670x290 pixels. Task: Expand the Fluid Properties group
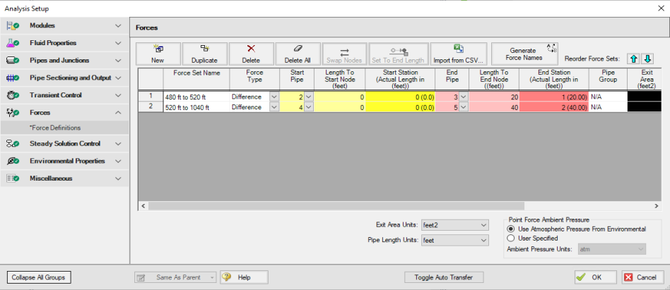64,43
